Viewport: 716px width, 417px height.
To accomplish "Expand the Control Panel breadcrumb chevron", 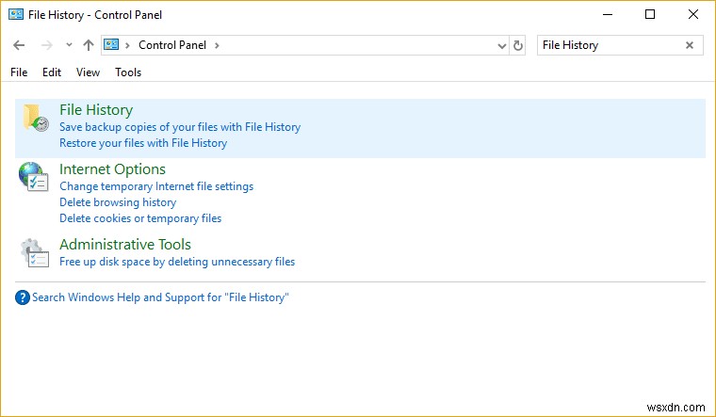I will click(216, 45).
